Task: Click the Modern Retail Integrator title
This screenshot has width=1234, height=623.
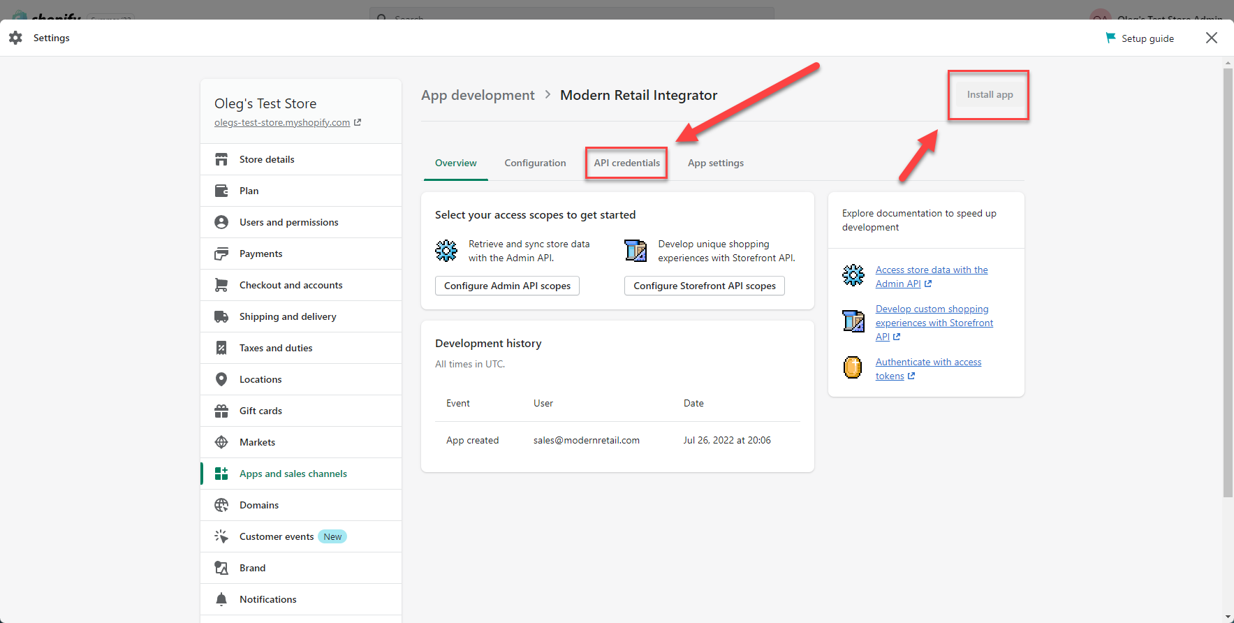Action: click(x=639, y=95)
